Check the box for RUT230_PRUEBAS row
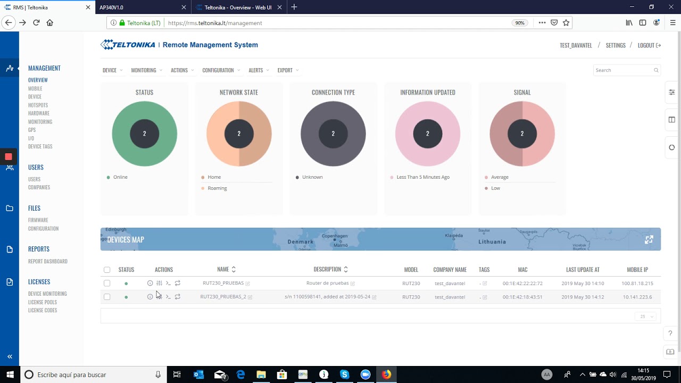 [x=107, y=284]
